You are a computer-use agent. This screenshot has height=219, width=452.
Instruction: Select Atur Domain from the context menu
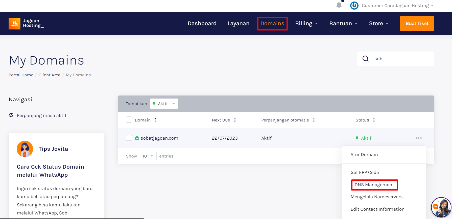click(x=364, y=154)
